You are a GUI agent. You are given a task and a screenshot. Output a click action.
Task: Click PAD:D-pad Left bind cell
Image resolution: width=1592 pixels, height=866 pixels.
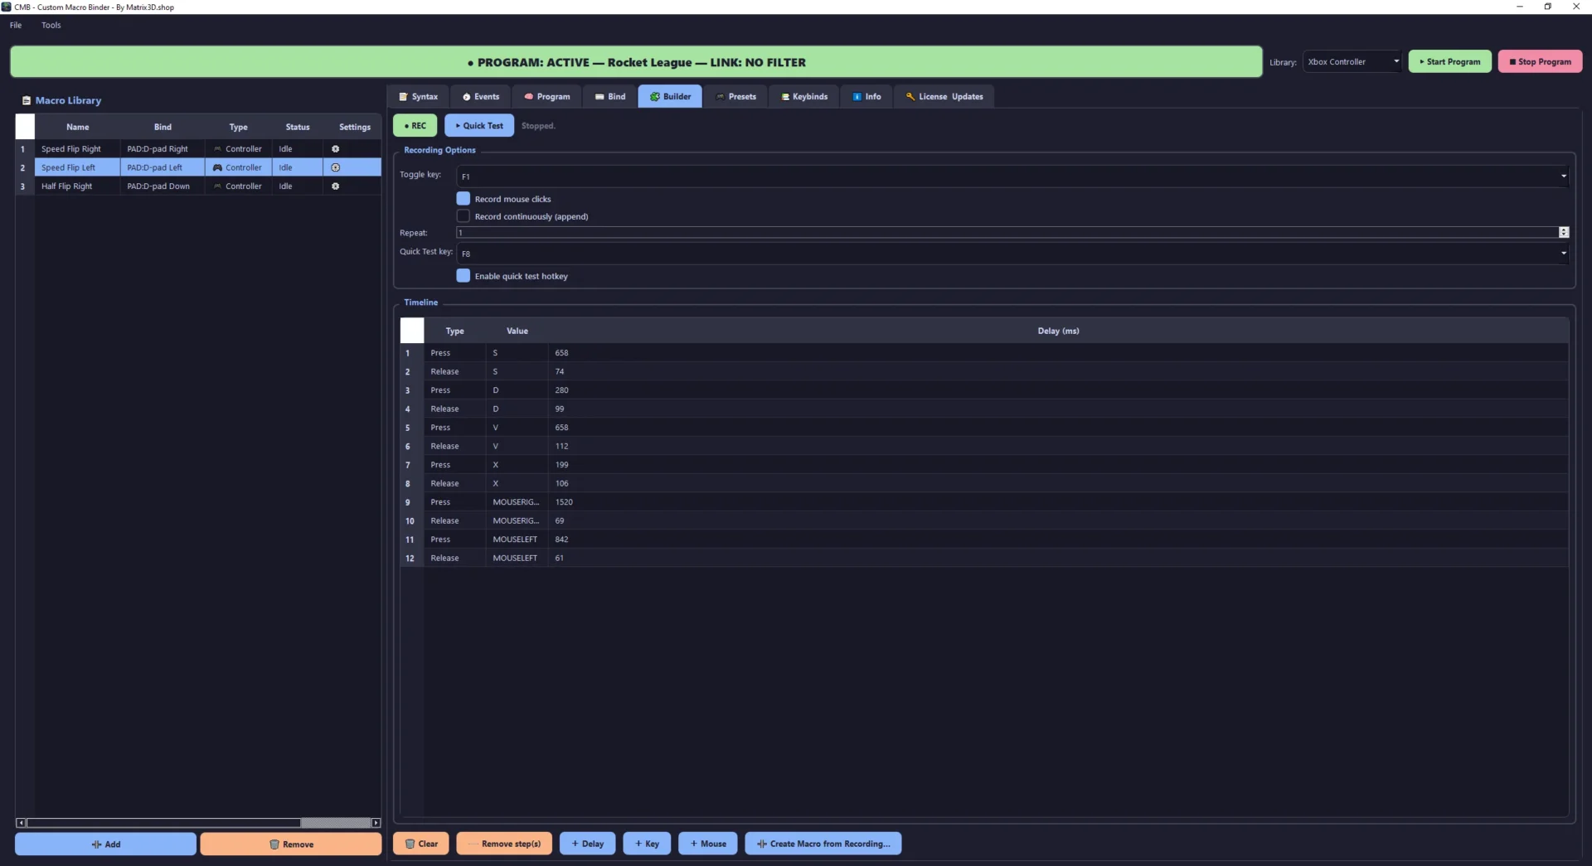[163, 167]
